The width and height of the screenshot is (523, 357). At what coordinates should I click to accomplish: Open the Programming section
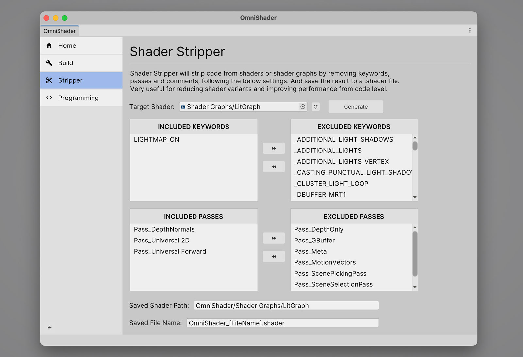click(x=81, y=98)
